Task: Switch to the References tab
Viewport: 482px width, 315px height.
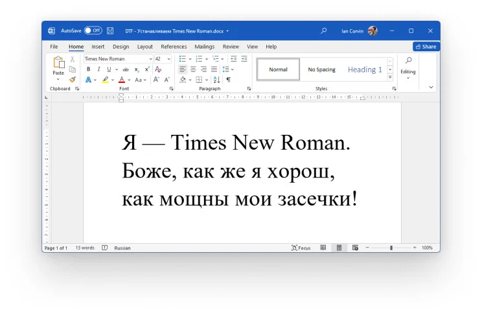Action: tap(174, 47)
